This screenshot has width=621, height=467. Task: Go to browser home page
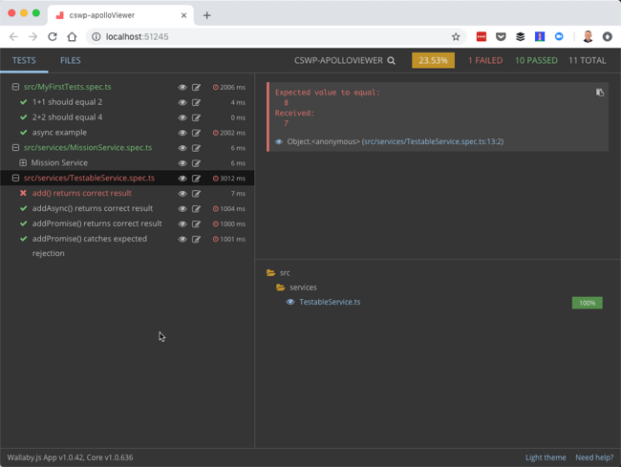(x=72, y=37)
